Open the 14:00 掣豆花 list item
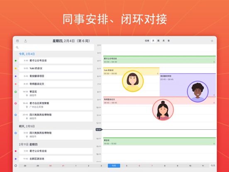The height and width of the screenshot is (172, 229). (x=56, y=93)
